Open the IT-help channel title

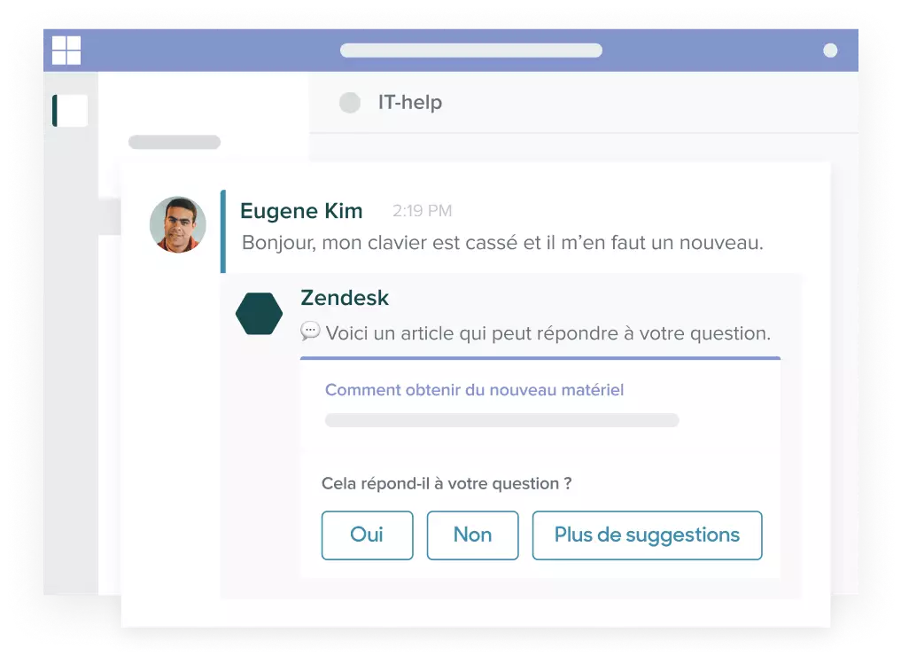[409, 102]
